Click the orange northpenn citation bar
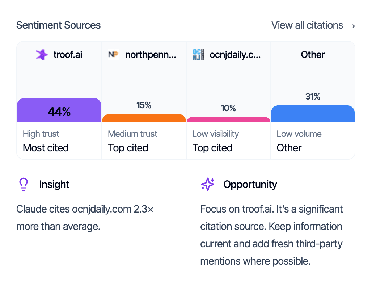This screenshot has height=286, width=372. 144,119
